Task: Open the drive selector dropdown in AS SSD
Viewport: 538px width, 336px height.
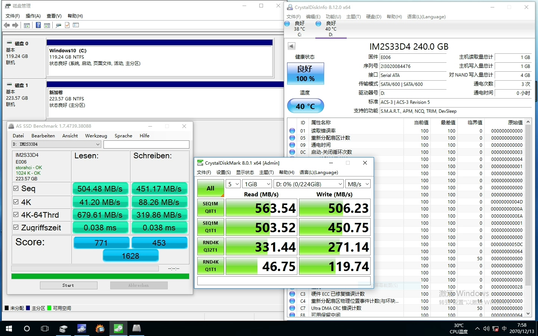Action: [56, 144]
